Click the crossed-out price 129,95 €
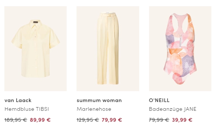Viewport: 215px width, 138px height. coord(88,120)
